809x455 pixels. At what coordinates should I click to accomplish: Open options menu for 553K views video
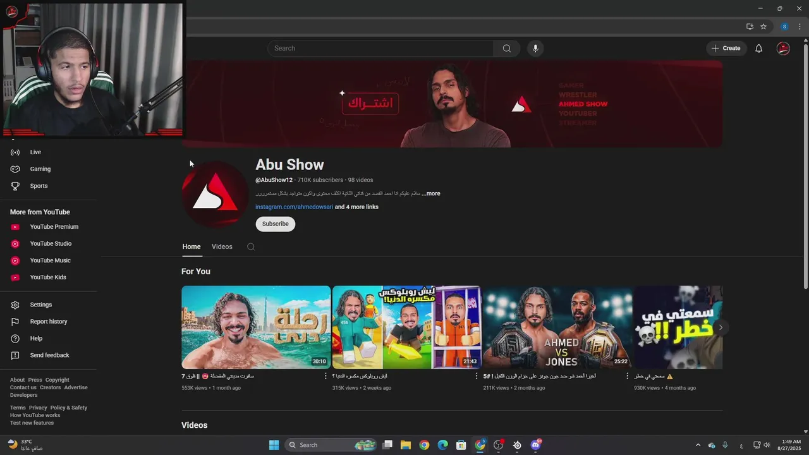tap(325, 376)
